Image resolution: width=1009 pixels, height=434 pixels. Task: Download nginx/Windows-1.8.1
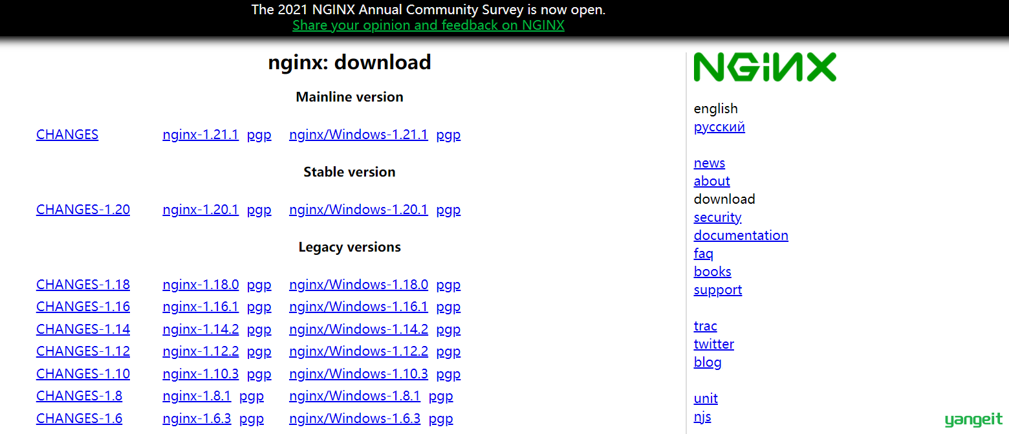[x=354, y=396]
